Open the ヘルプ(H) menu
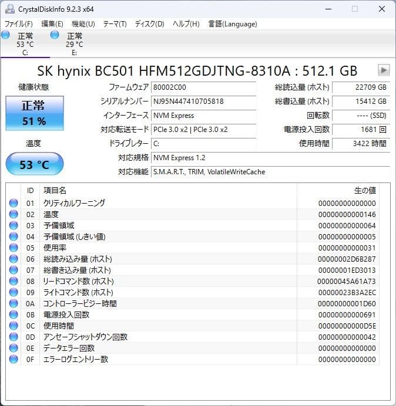Viewport: 396px width, 406px height. (186, 24)
